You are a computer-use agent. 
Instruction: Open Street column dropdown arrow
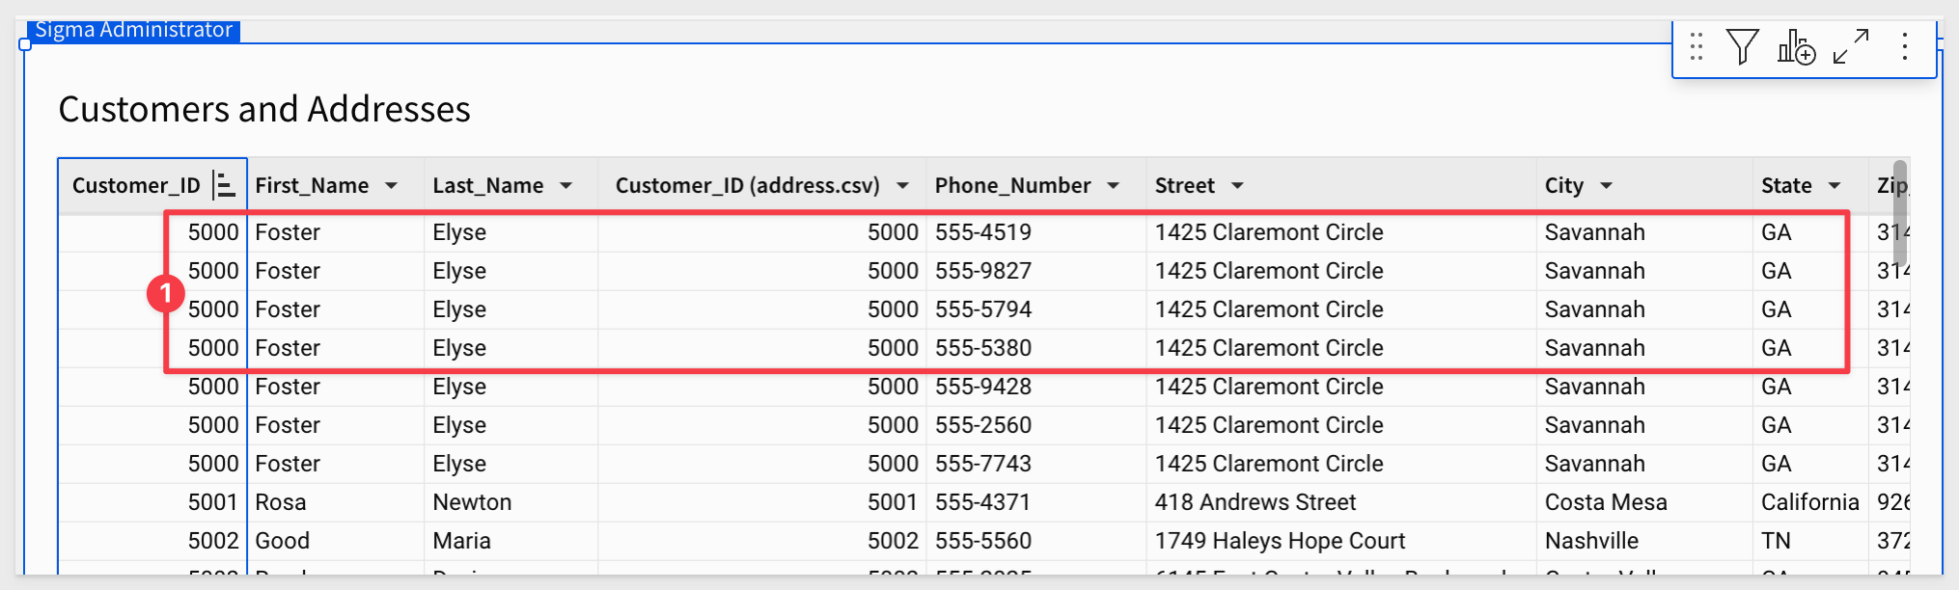pos(1237,185)
